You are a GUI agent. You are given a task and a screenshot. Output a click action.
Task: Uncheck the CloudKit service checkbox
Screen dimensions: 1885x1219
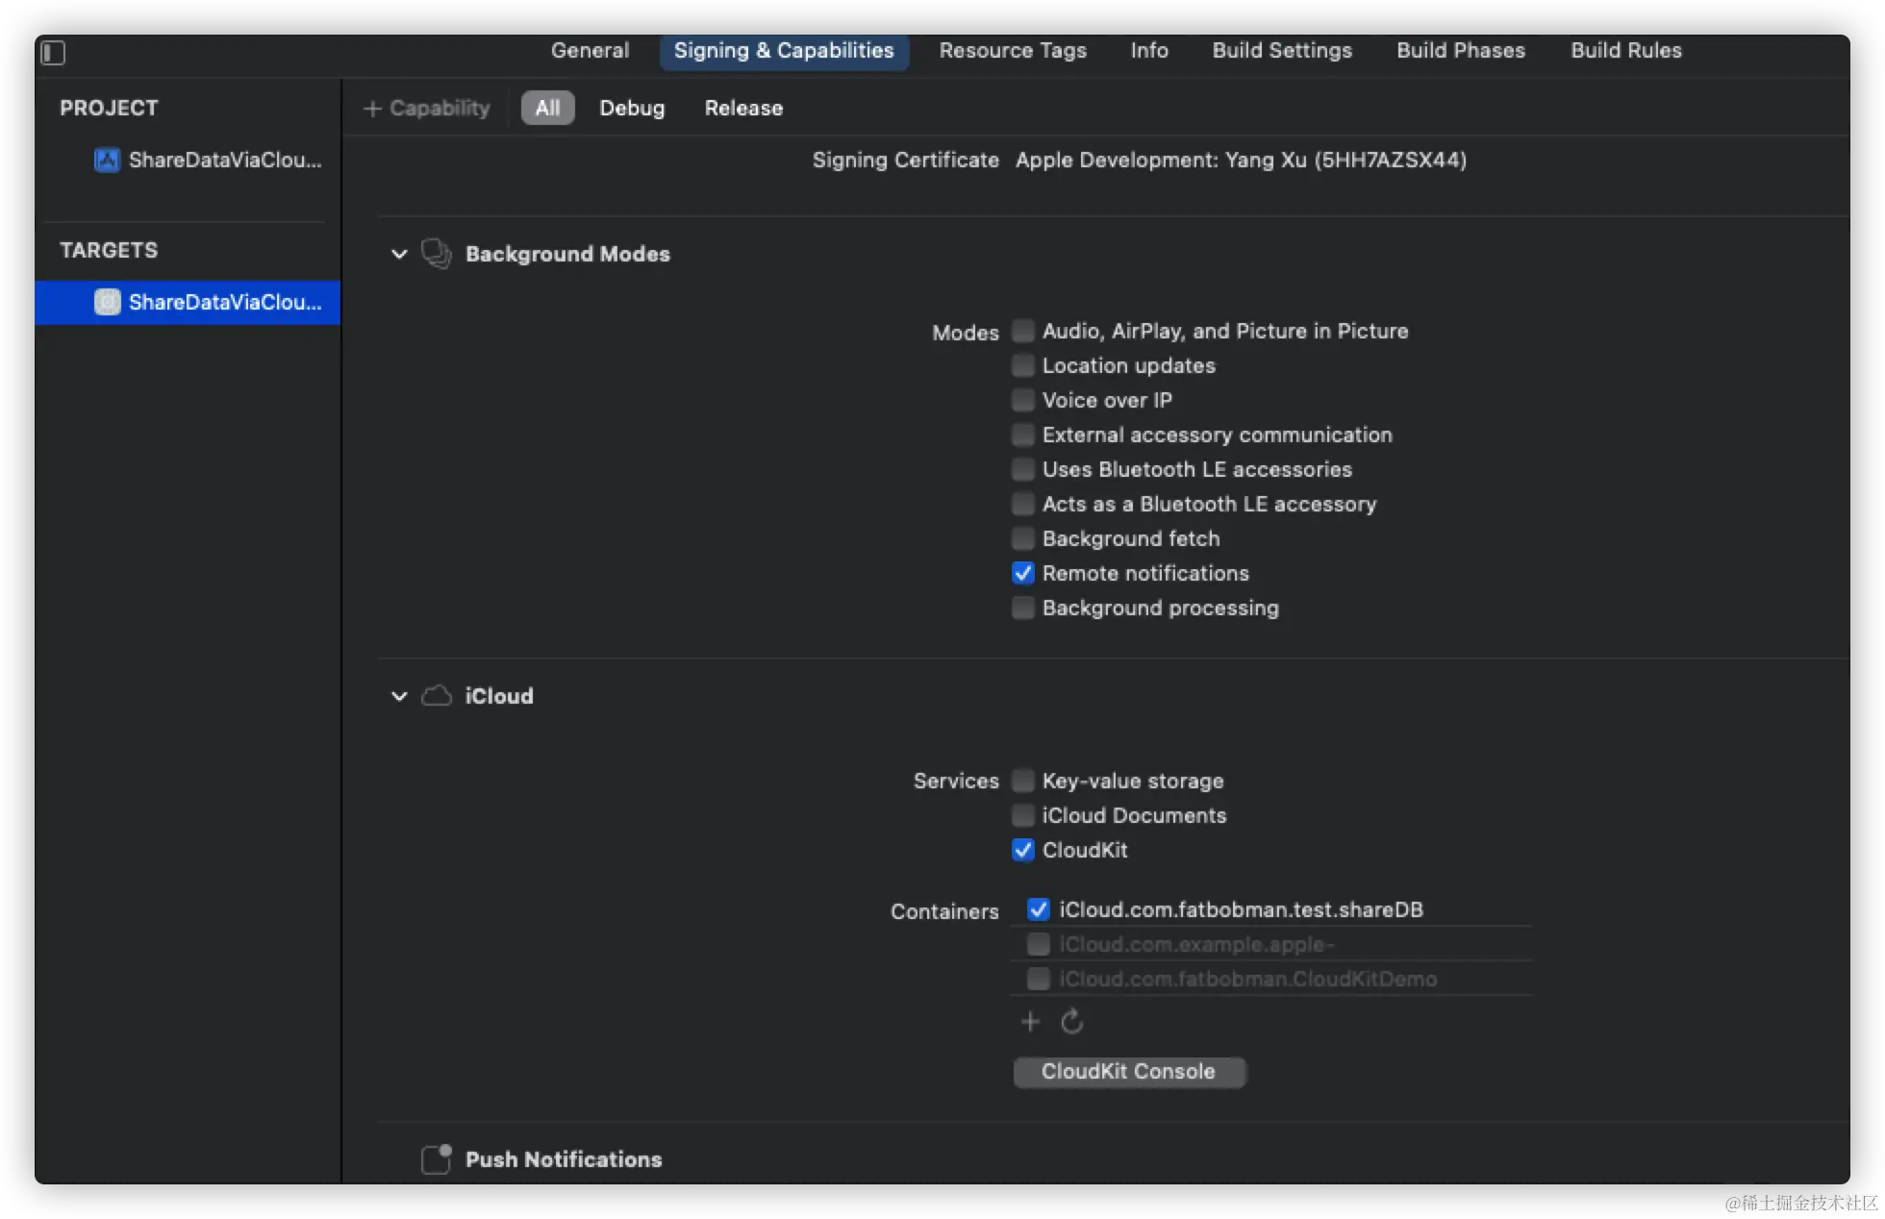click(x=1023, y=850)
